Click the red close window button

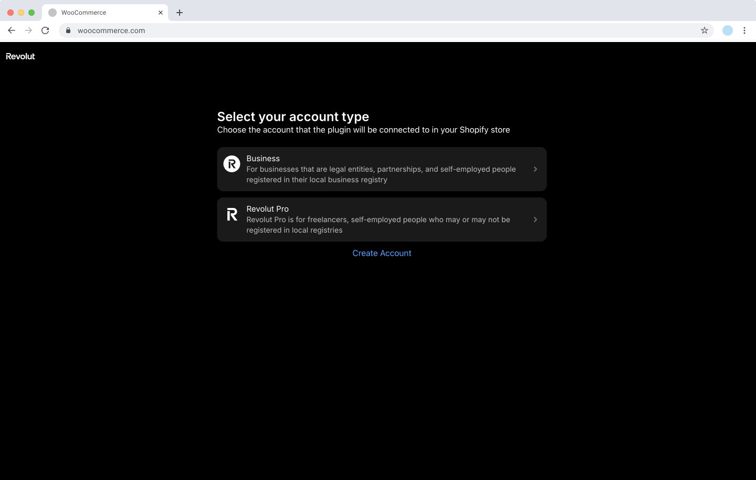click(10, 13)
